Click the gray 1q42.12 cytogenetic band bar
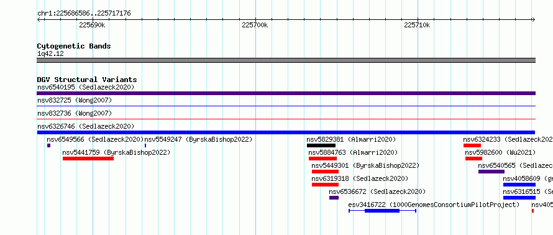 pos(286,60)
